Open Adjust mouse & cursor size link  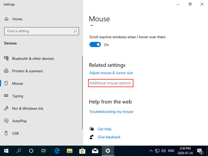[111, 73]
